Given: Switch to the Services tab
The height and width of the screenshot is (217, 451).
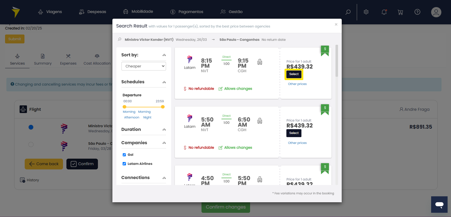Looking at the screenshot, I should [17, 60].
